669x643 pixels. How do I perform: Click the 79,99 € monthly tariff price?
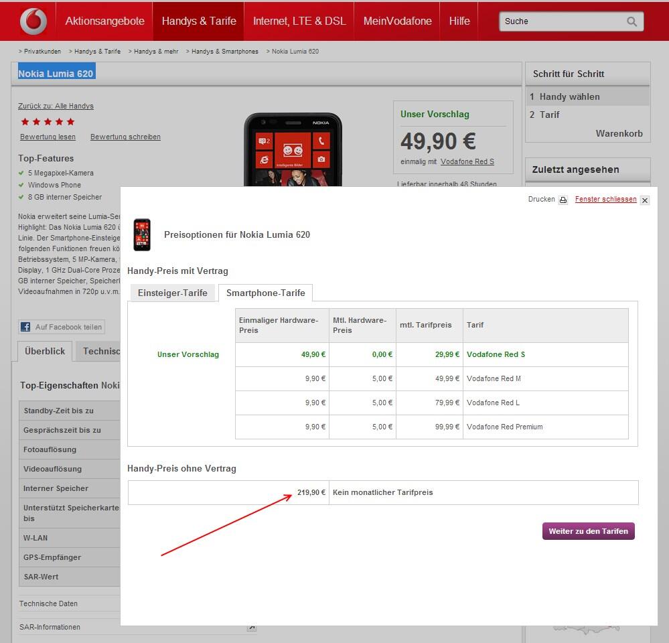point(447,403)
